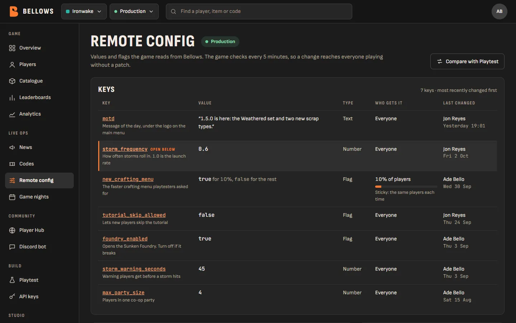The height and width of the screenshot is (323, 516).
Task: Click the compare arrows icon
Action: click(440, 62)
